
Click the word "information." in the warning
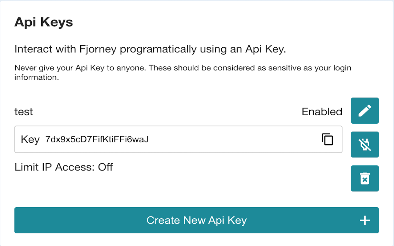(x=36, y=77)
